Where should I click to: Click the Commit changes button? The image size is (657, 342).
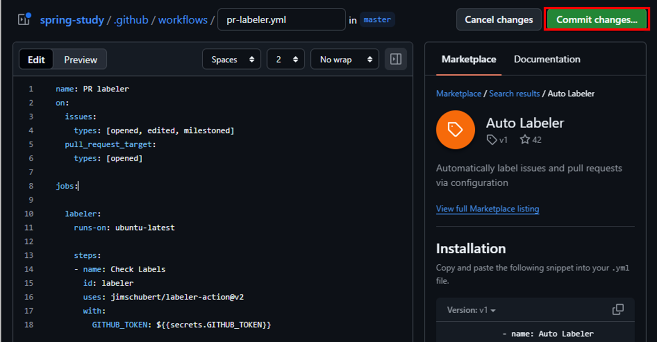click(x=597, y=20)
